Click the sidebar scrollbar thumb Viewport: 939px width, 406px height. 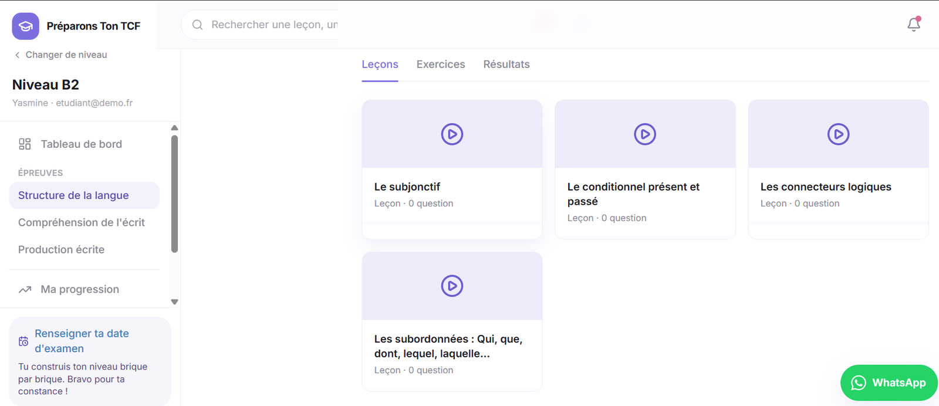pyautogui.click(x=174, y=194)
